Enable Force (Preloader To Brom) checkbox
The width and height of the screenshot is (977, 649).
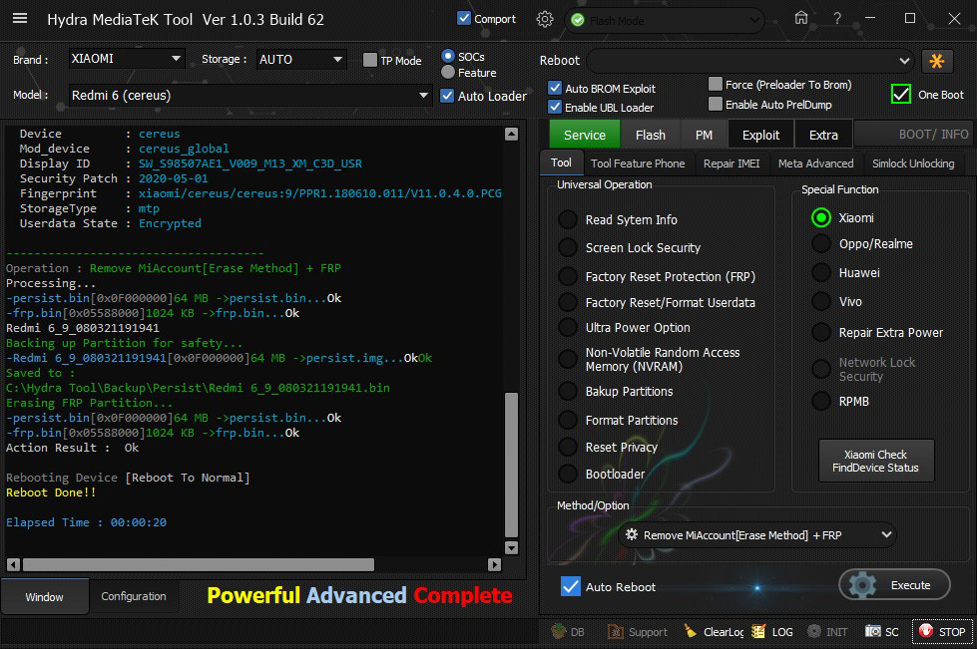[x=716, y=85]
